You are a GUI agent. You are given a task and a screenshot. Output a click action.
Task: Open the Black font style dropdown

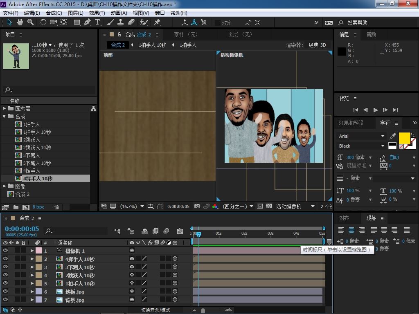click(x=361, y=146)
